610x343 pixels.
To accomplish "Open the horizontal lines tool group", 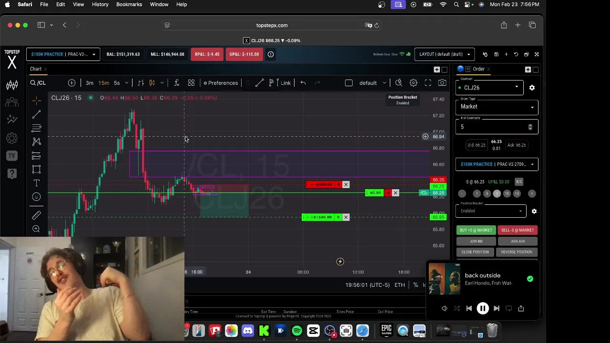I will tap(36, 128).
